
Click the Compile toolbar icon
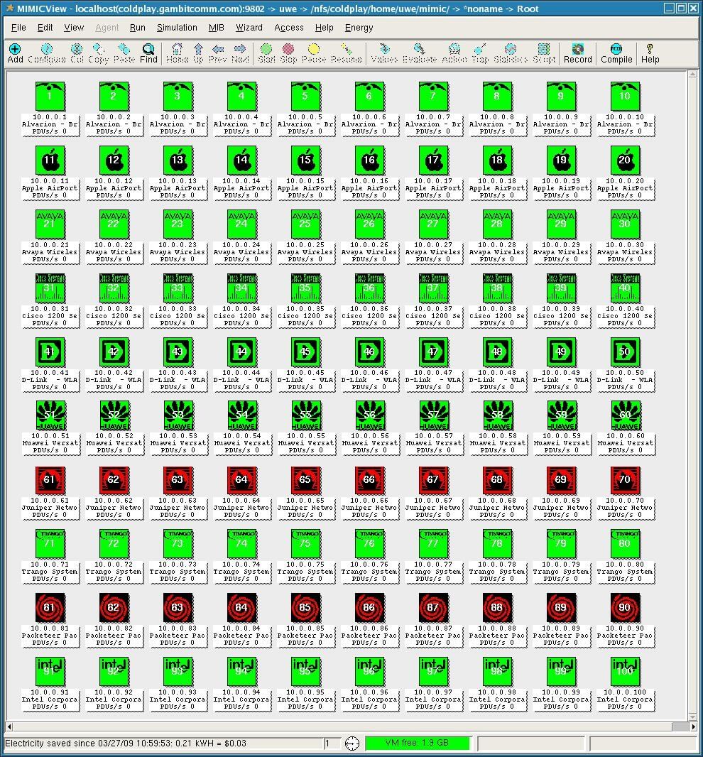coord(616,53)
